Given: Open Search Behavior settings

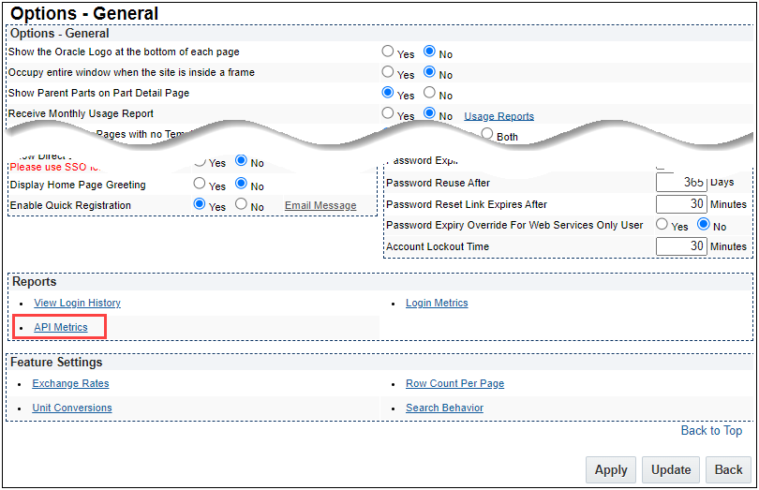Looking at the screenshot, I should click(445, 408).
